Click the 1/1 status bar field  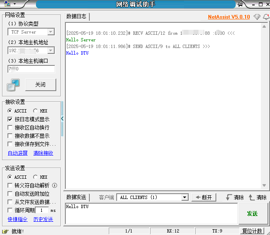click(x=129, y=231)
